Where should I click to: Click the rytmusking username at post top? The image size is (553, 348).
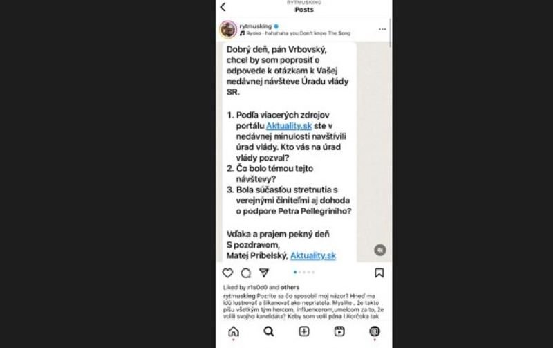pyautogui.click(x=256, y=26)
